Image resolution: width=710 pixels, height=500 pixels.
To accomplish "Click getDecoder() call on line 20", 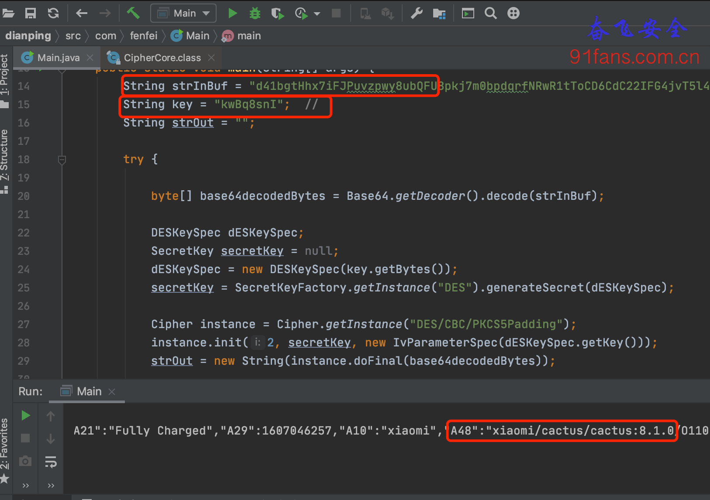I will [437, 196].
